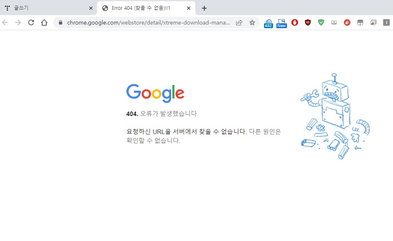Open the red circular extension icon
Viewport: 393px width, 241px height.
pos(347,23)
